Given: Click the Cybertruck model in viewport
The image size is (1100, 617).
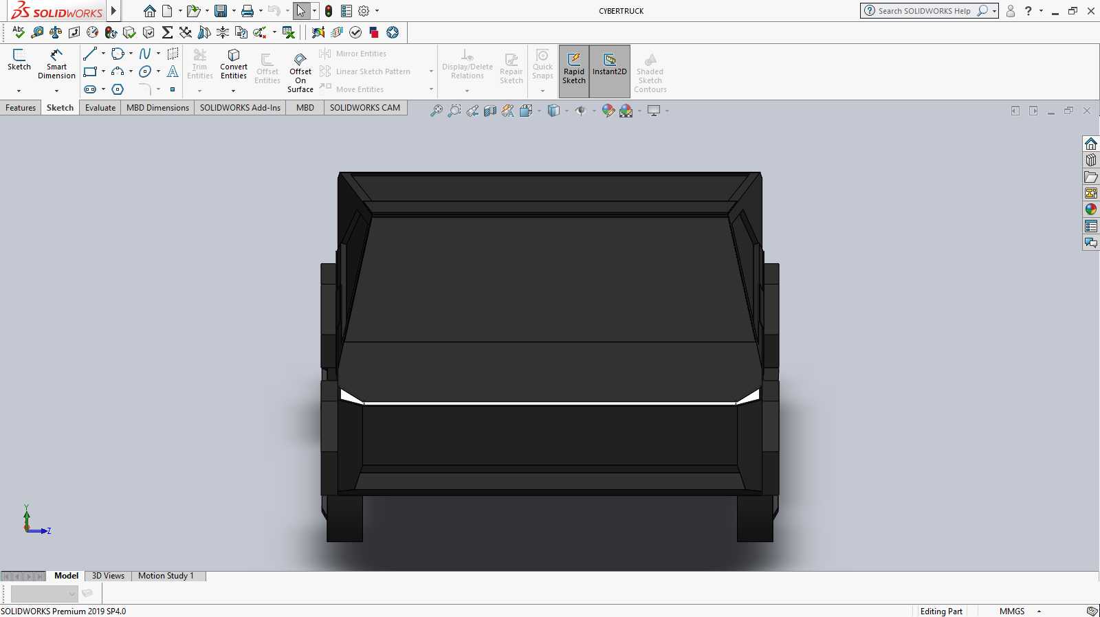Looking at the screenshot, I should (550, 357).
